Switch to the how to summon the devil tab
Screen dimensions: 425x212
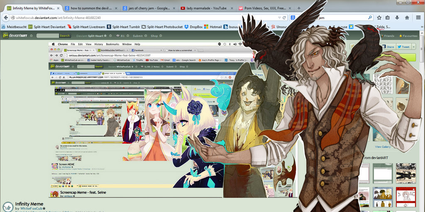(92, 8)
